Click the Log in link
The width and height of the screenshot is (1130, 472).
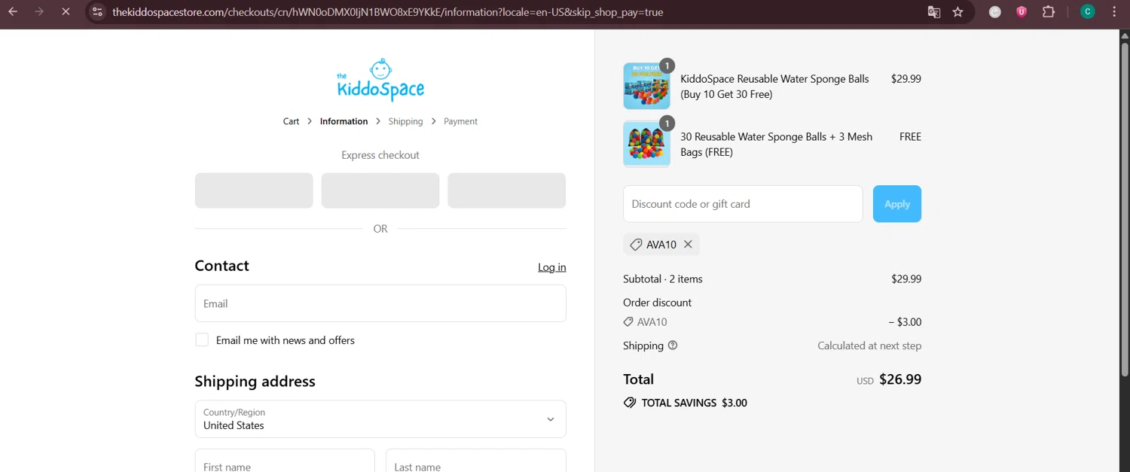click(x=551, y=267)
